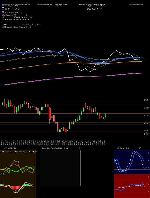Screen dimensions: 150x198
Task: Click the ADX indicator chart thumbnail
Action: (18, 162)
